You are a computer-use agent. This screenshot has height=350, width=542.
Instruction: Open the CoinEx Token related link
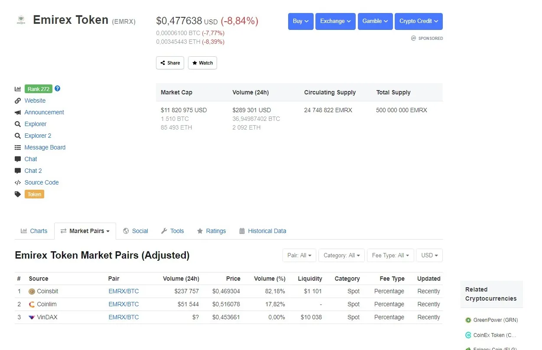click(x=495, y=335)
